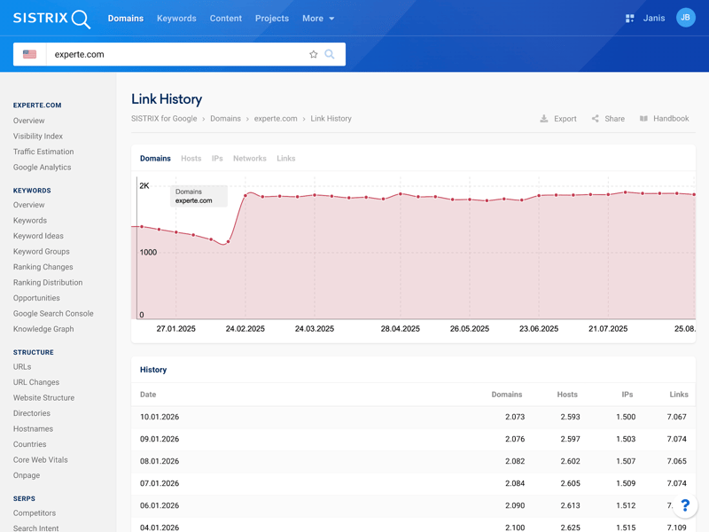Image resolution: width=709 pixels, height=532 pixels.
Task: Switch to the Networks tab
Action: (249, 159)
